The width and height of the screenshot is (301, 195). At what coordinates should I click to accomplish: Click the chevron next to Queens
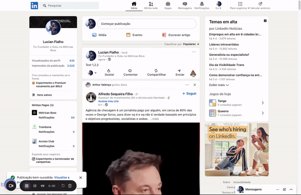(x=263, y=113)
